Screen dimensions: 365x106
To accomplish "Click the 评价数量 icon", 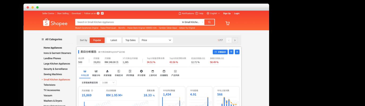I will [130, 71].
